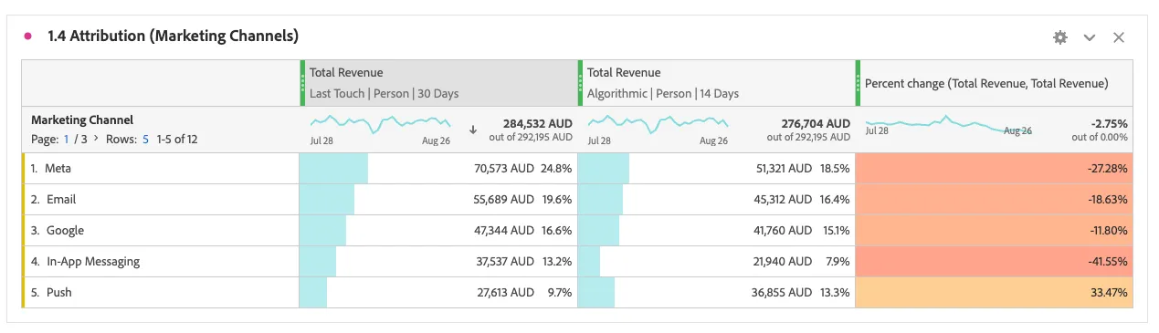Click the -18.63% change cell
The height and width of the screenshot is (333, 1159).
(994, 200)
